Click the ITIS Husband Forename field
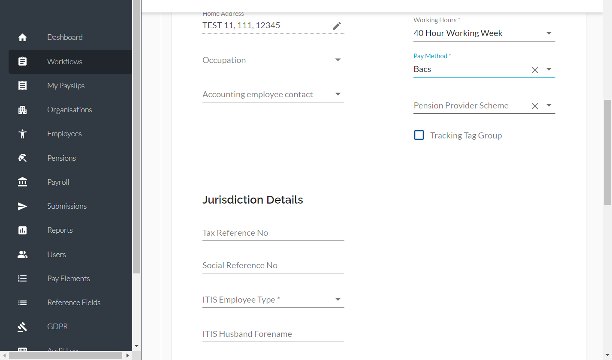 click(x=273, y=334)
